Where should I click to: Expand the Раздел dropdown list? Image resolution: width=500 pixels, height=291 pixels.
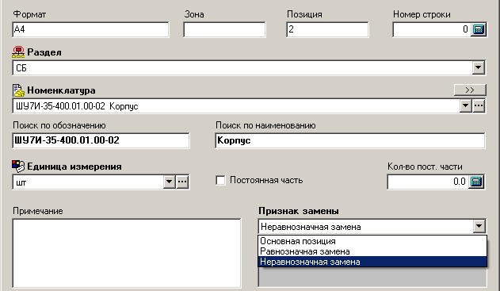pyautogui.click(x=479, y=67)
